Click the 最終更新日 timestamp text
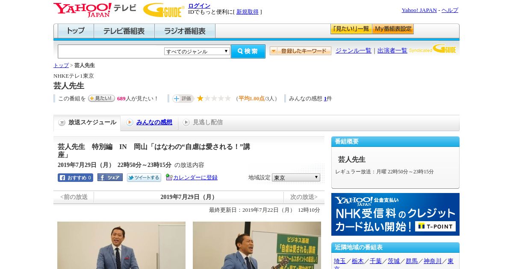 point(265,210)
